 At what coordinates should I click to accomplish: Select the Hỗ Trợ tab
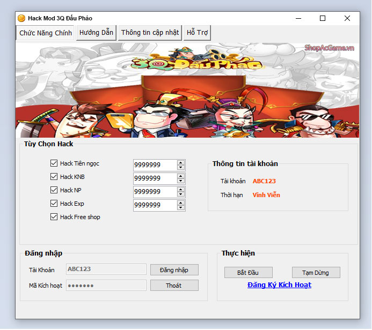click(x=197, y=33)
